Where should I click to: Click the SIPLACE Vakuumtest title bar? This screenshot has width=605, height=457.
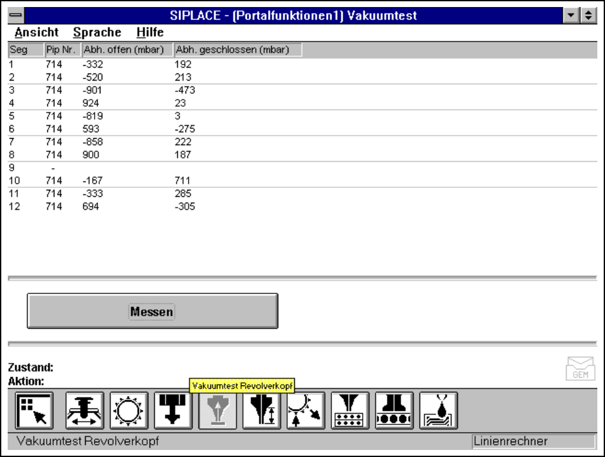click(294, 15)
